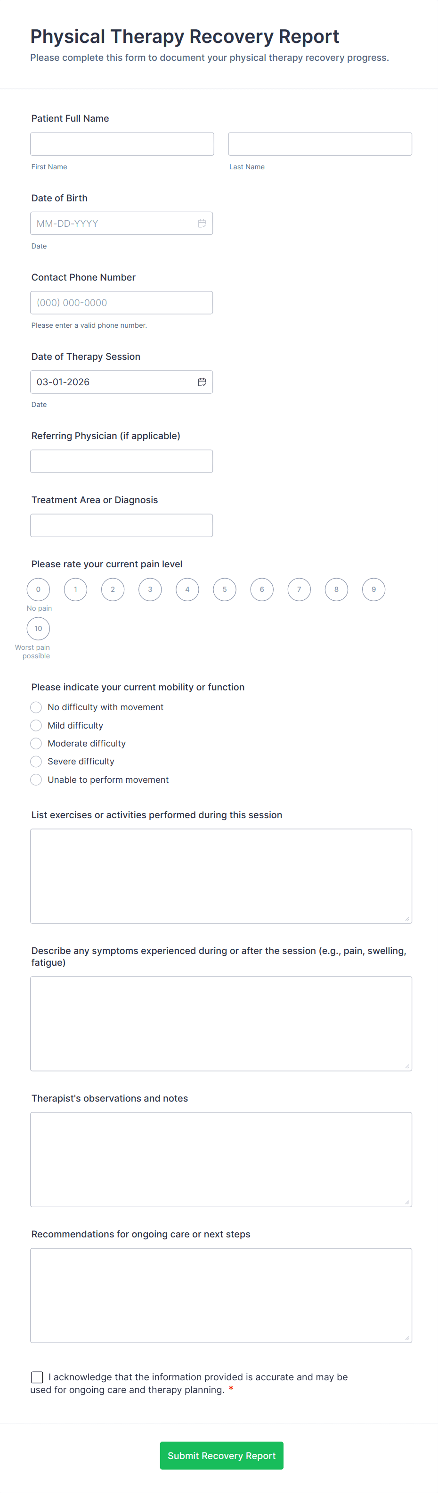Select pain level 0 (No pain)

click(x=38, y=589)
